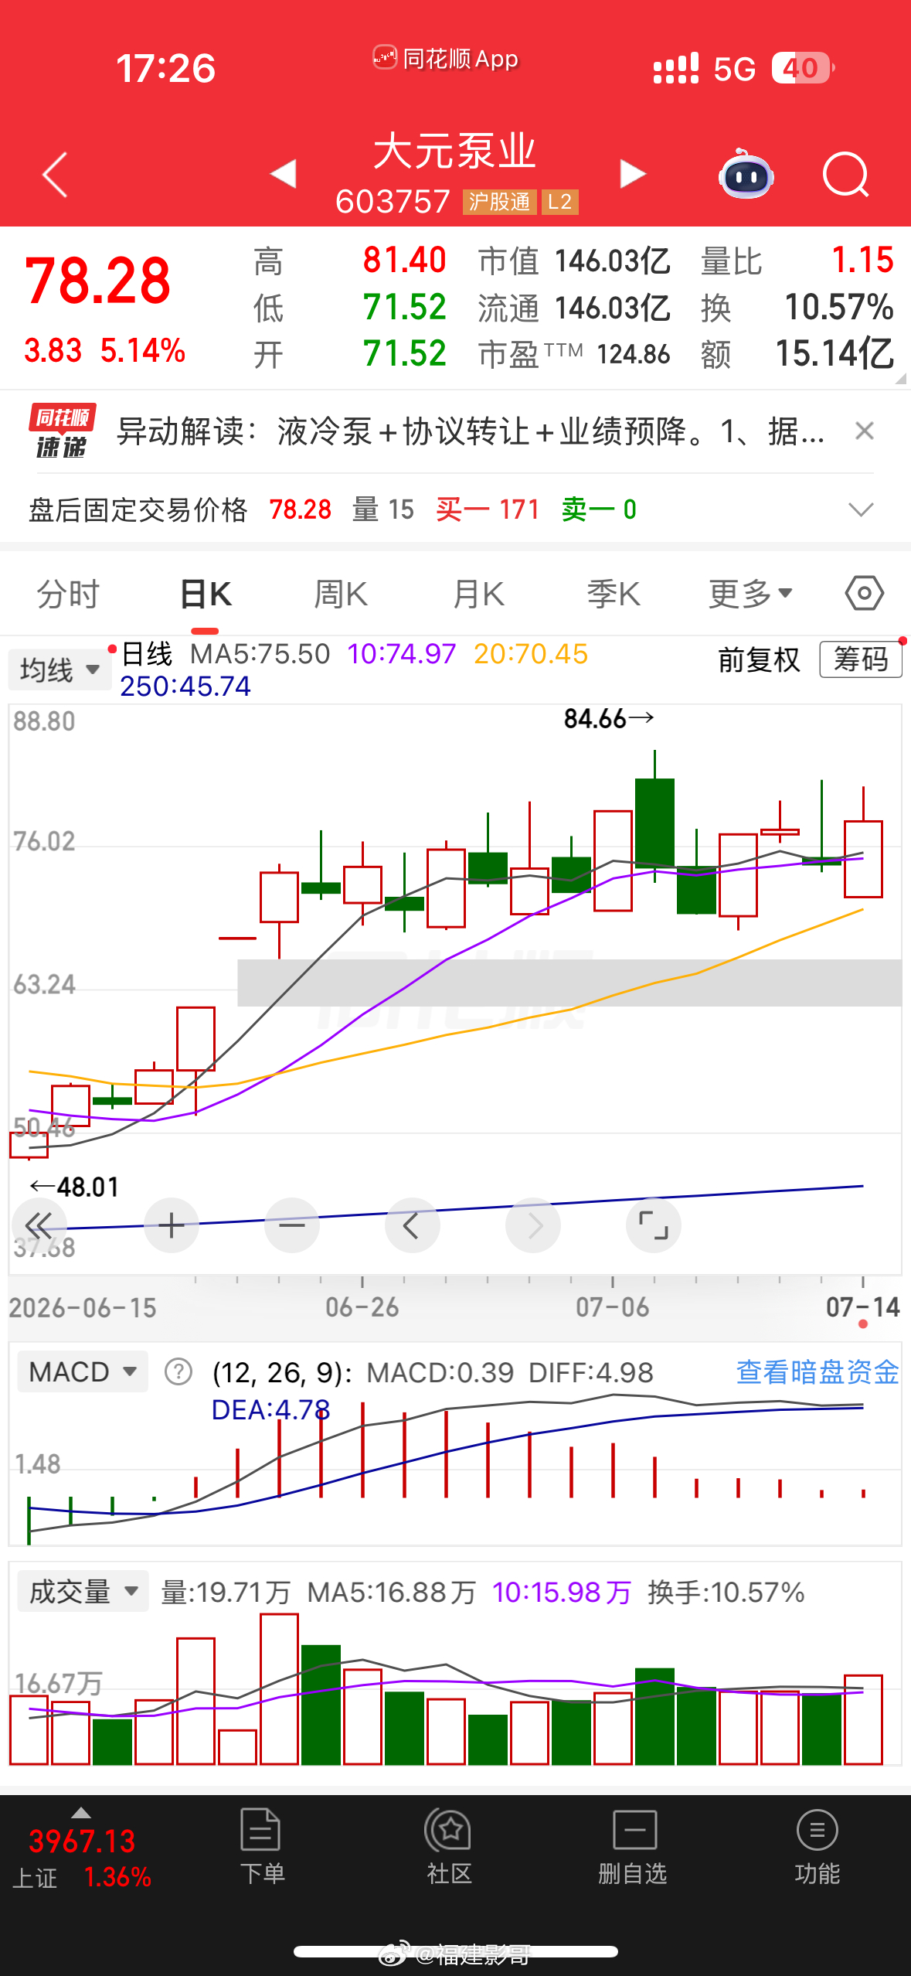Open 查看暗盘资金 link
This screenshot has width=911, height=1976.
(818, 1372)
